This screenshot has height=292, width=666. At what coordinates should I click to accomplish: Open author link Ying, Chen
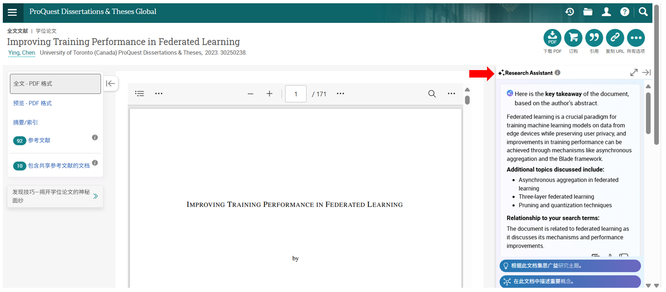pos(21,53)
